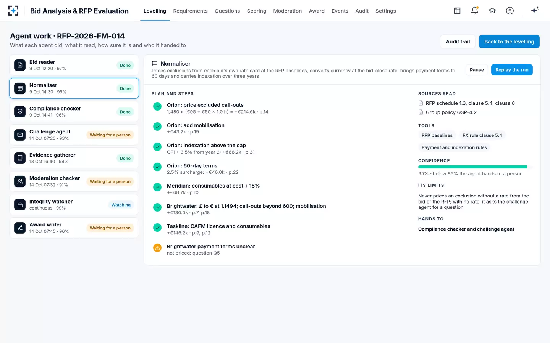Viewport: 550px width, 343px height.
Task: Go to the Questions tab
Action: [x=227, y=11]
